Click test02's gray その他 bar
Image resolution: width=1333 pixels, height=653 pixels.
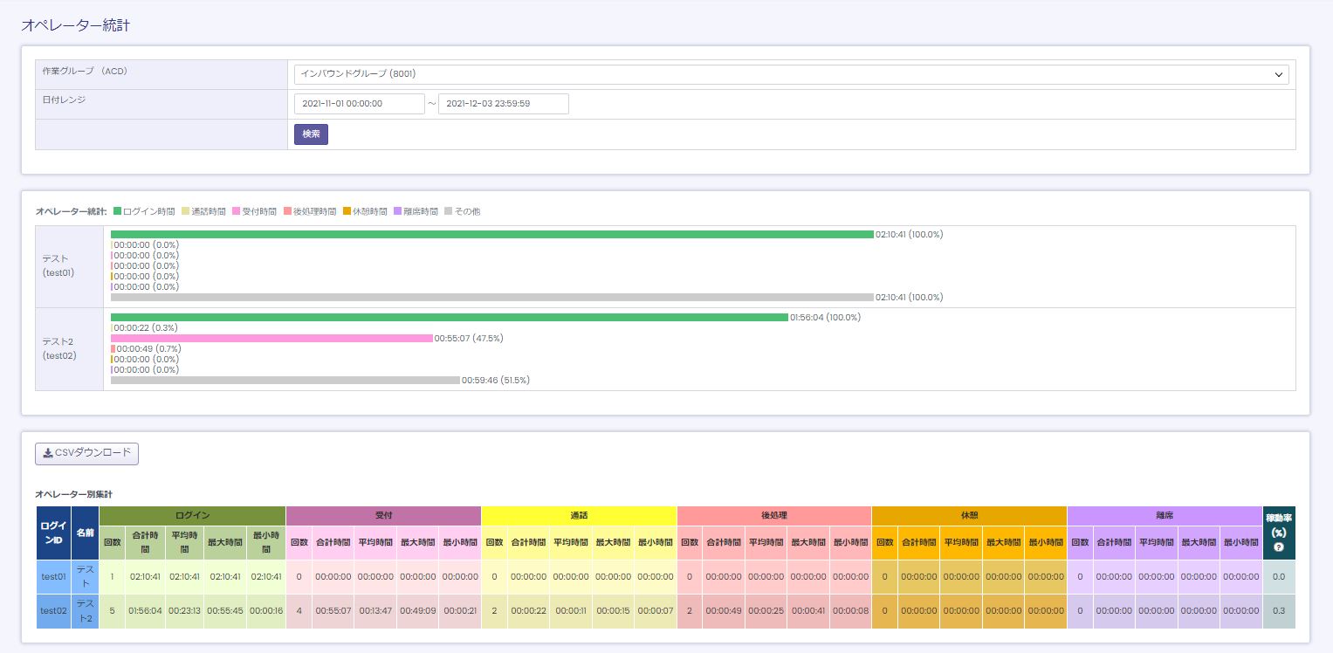pos(285,380)
